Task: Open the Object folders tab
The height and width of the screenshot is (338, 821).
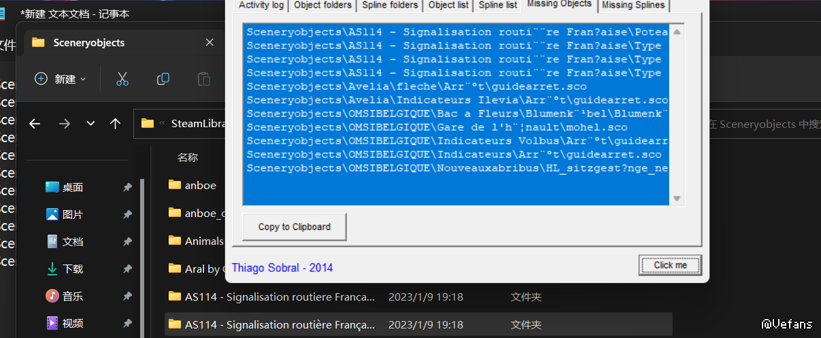Action: click(x=323, y=5)
